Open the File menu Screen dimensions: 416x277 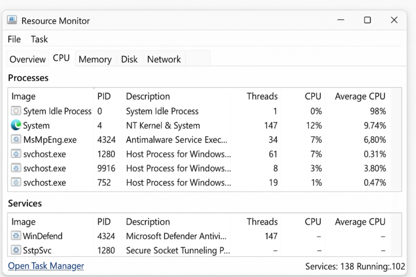coord(14,39)
